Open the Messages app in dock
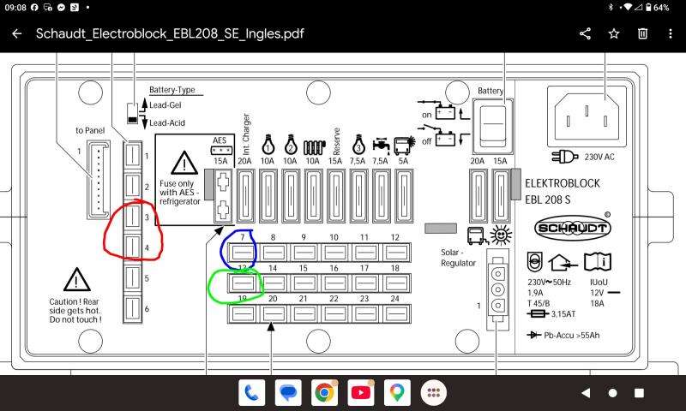Image resolution: width=686 pixels, height=411 pixels. [288, 393]
